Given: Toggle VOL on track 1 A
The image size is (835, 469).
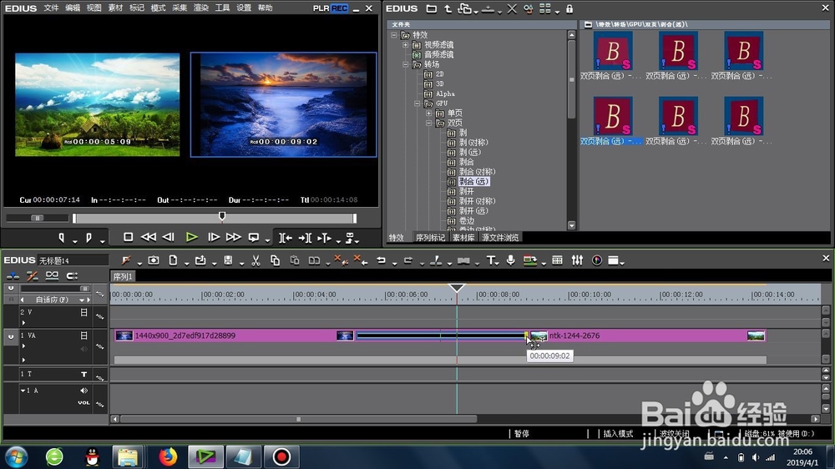Looking at the screenshot, I should coord(83,403).
